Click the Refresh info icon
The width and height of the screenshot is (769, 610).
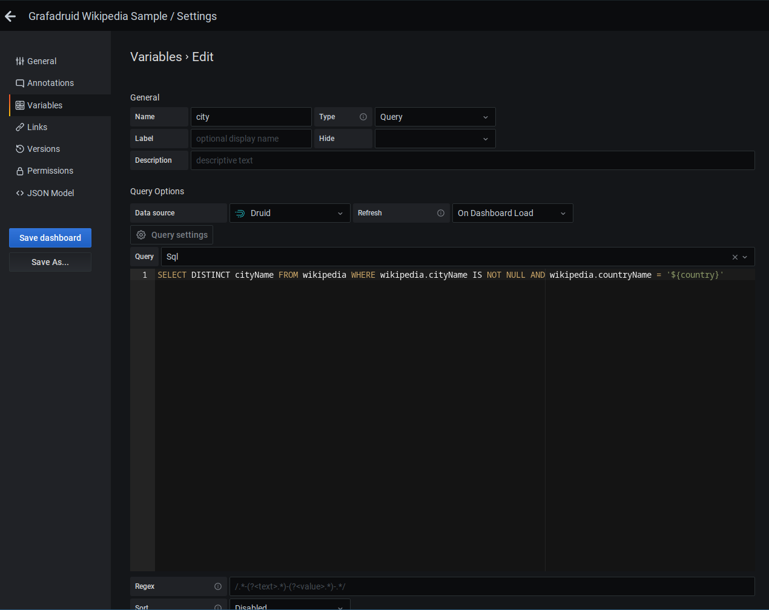tap(441, 213)
